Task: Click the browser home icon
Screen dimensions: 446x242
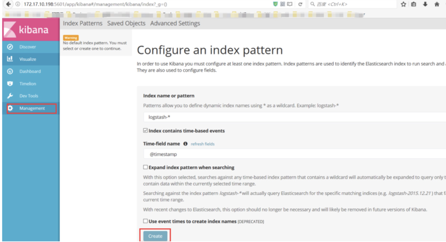Action: pos(437,4)
